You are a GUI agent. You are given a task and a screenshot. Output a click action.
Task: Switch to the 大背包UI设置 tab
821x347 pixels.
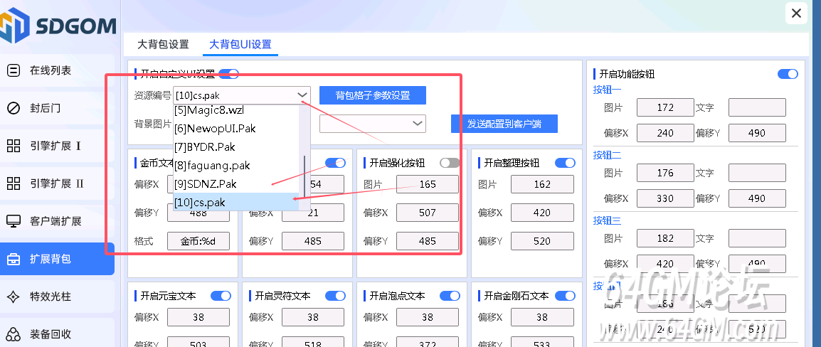240,44
